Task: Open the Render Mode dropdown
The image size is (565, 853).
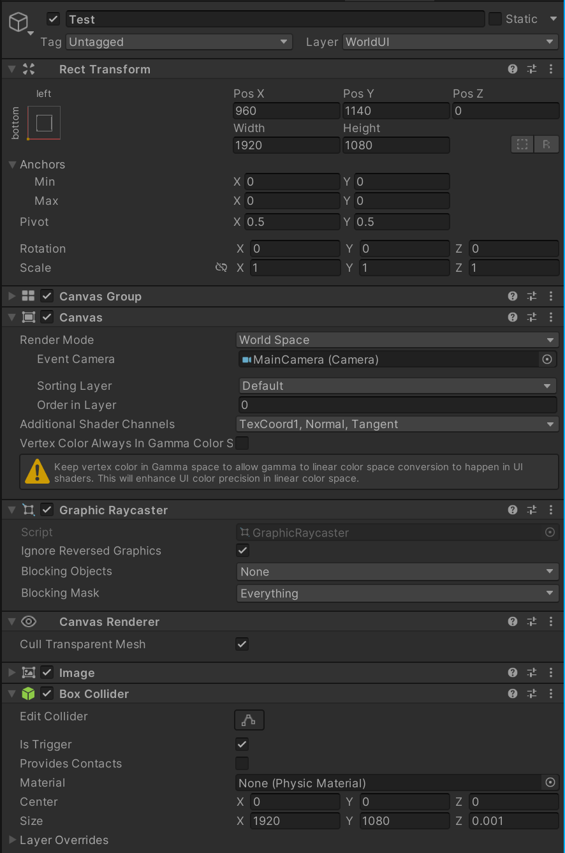Action: (397, 339)
